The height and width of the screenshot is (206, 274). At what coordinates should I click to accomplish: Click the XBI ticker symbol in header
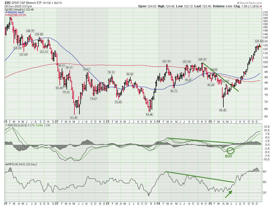(x=8, y=2)
